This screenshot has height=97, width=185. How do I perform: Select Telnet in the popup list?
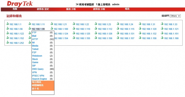coord(35,49)
